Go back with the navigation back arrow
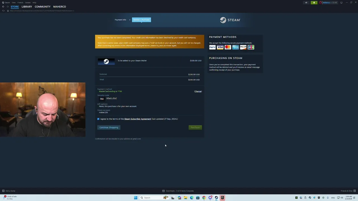This screenshot has width=358, height=201. coord(3,6)
